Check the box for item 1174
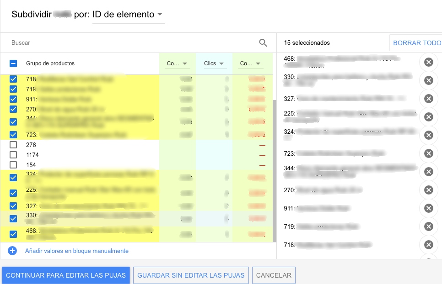This screenshot has width=442, height=284. pyautogui.click(x=13, y=155)
